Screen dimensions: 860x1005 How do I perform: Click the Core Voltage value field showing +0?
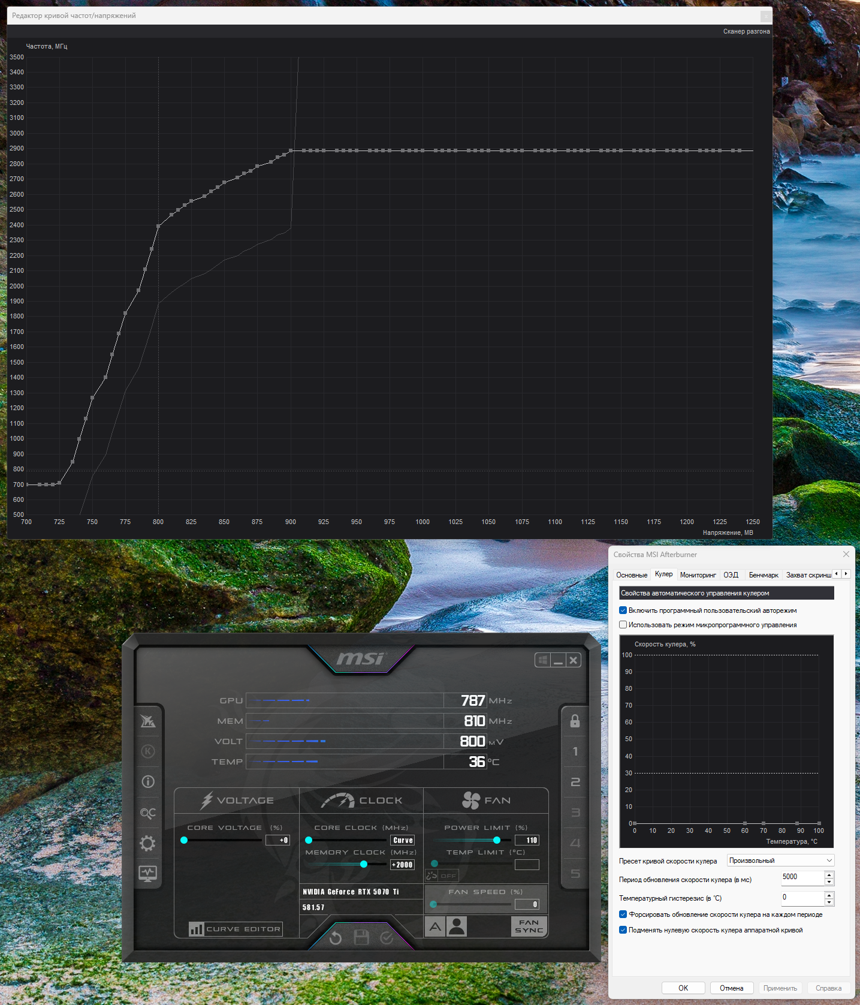point(277,840)
